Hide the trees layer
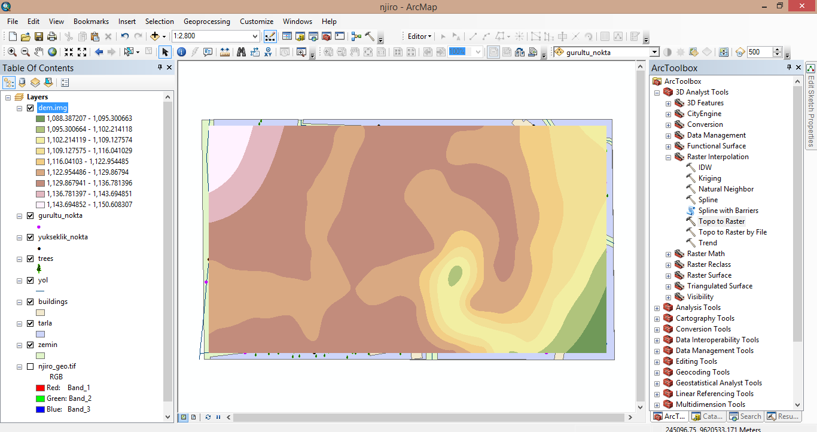 pyautogui.click(x=30, y=258)
